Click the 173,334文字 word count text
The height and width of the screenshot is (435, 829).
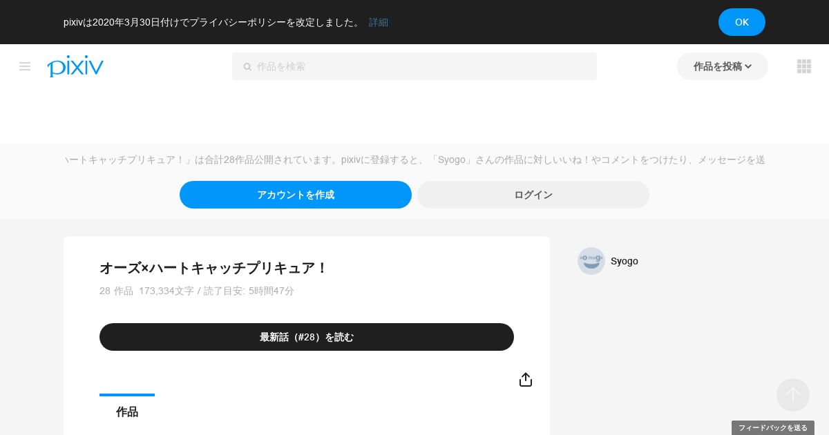tap(166, 291)
